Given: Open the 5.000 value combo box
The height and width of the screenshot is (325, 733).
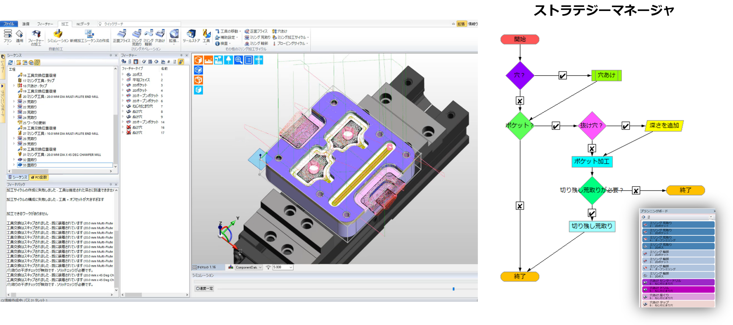Looking at the screenshot, I should click(291, 267).
